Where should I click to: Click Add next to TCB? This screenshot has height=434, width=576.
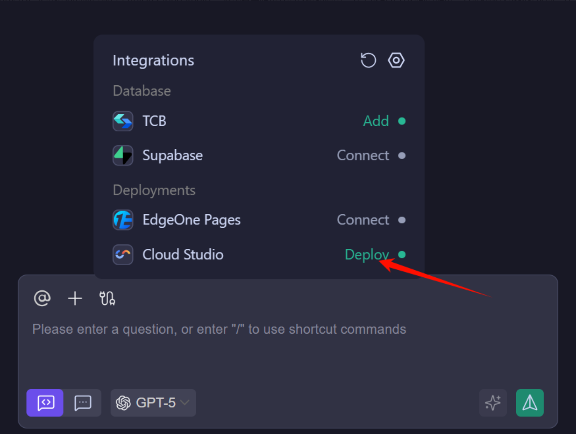pos(376,121)
